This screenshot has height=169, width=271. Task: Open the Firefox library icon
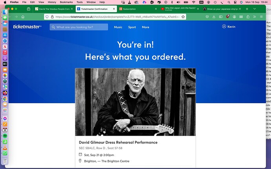241,17
